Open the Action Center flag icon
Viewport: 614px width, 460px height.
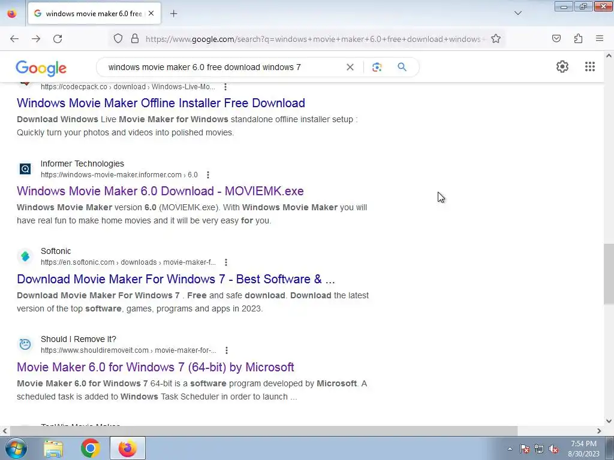click(525, 449)
